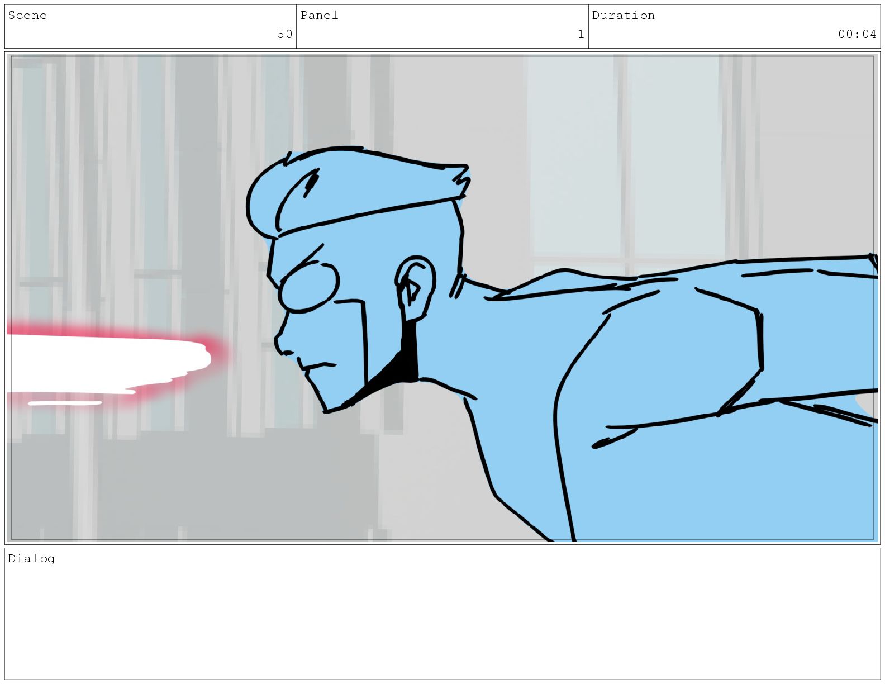Click the Dialog label
885x684 pixels.
31,558
